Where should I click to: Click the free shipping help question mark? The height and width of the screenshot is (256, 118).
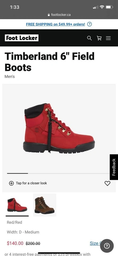90,24
